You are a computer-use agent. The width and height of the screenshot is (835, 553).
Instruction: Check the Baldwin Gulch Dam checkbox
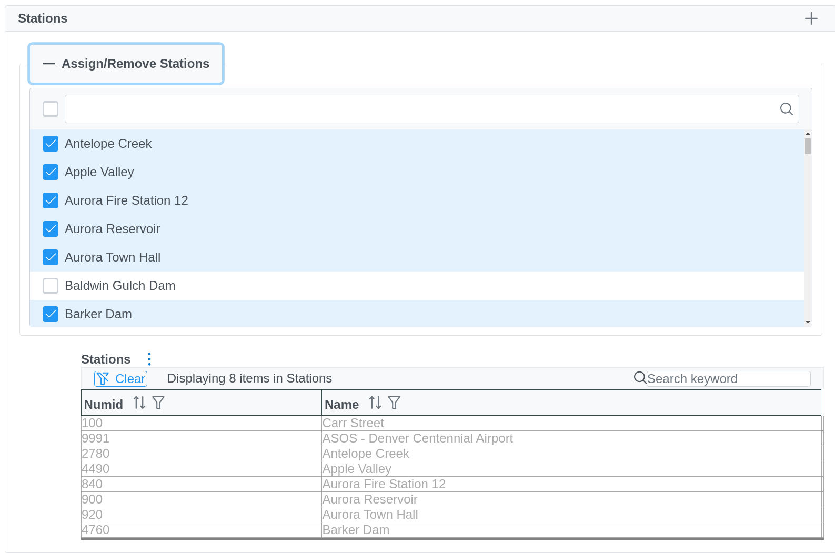[51, 286]
